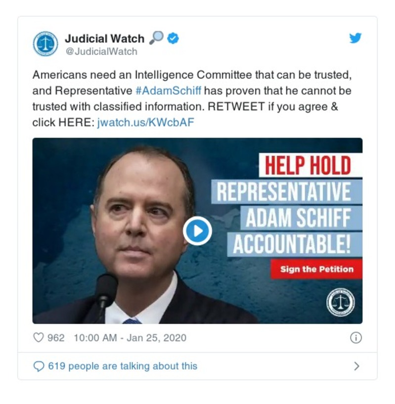Click the 962 likes count
This screenshot has height=404, width=395.
(56, 338)
